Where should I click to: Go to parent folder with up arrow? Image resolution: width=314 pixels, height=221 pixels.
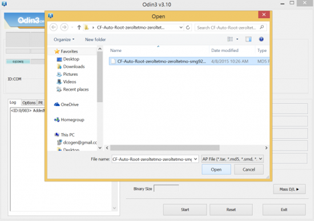point(79,27)
